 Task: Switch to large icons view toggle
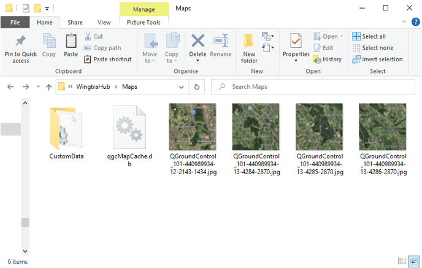414,261
